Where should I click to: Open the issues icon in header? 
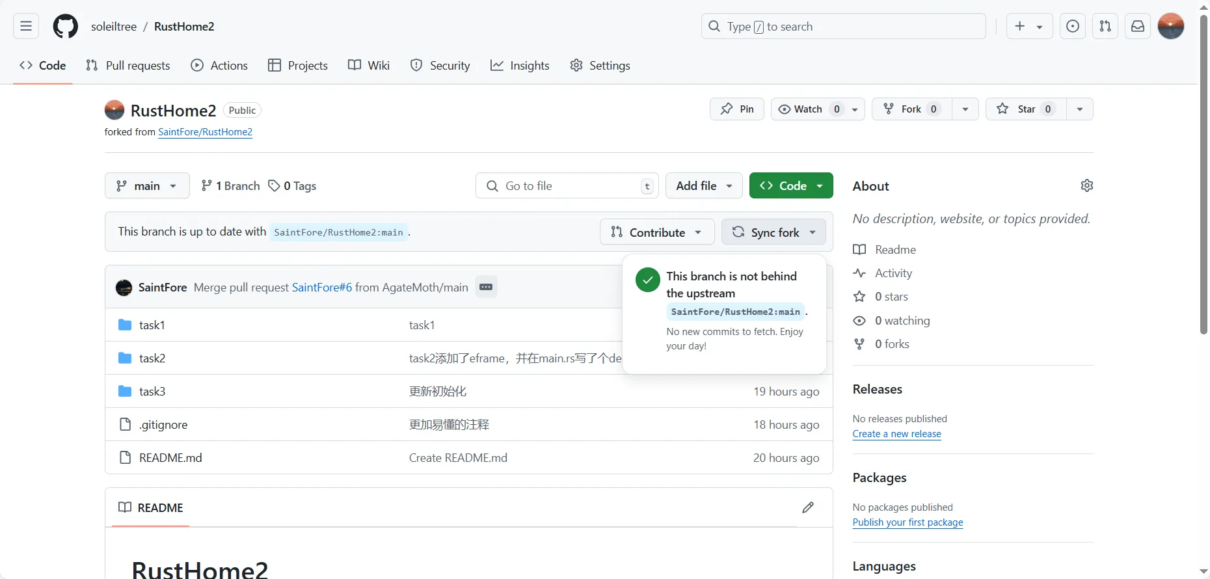tap(1073, 27)
